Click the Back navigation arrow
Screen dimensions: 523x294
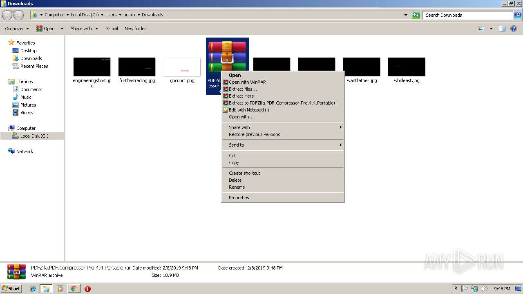(7, 15)
